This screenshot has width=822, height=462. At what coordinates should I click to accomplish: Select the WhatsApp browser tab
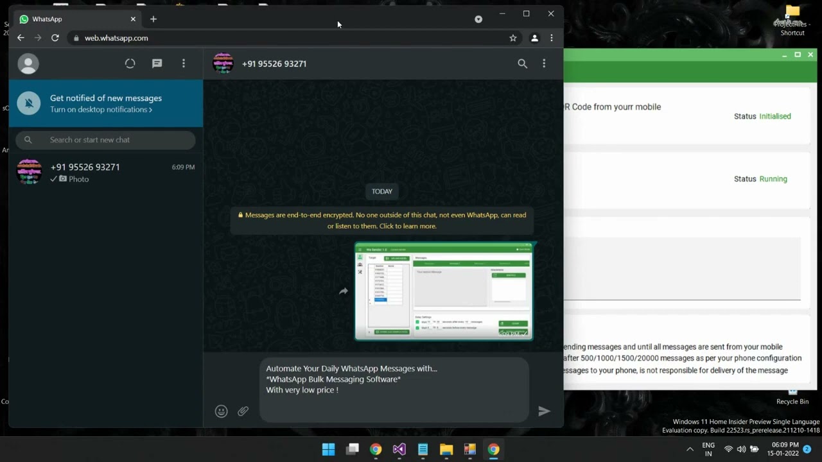coord(77,19)
